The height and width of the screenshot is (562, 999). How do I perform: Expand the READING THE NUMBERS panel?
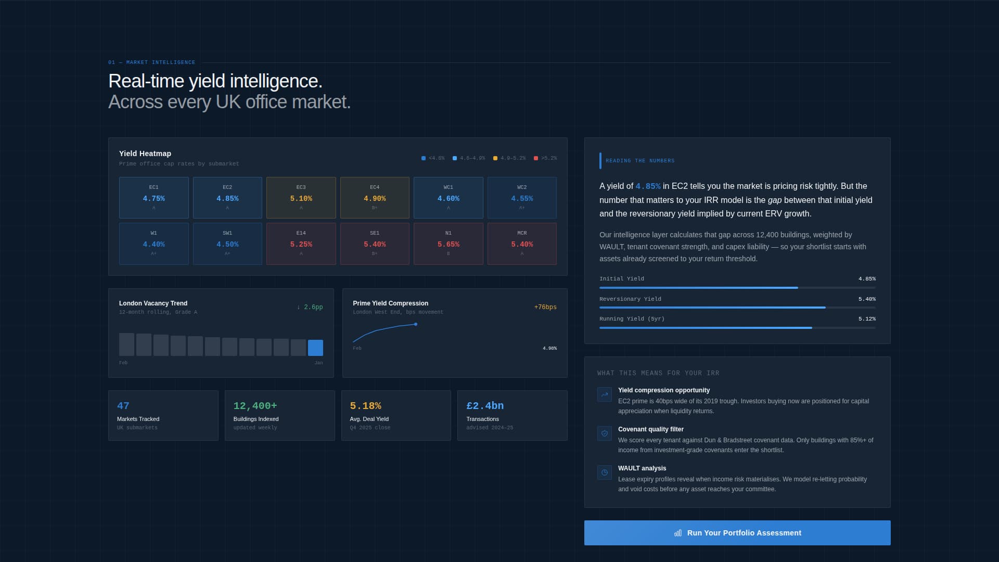tap(640, 161)
